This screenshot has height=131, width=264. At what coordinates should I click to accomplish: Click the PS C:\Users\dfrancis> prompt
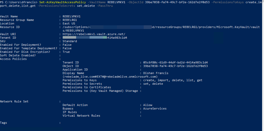pyautogui.click(x=19, y=2)
